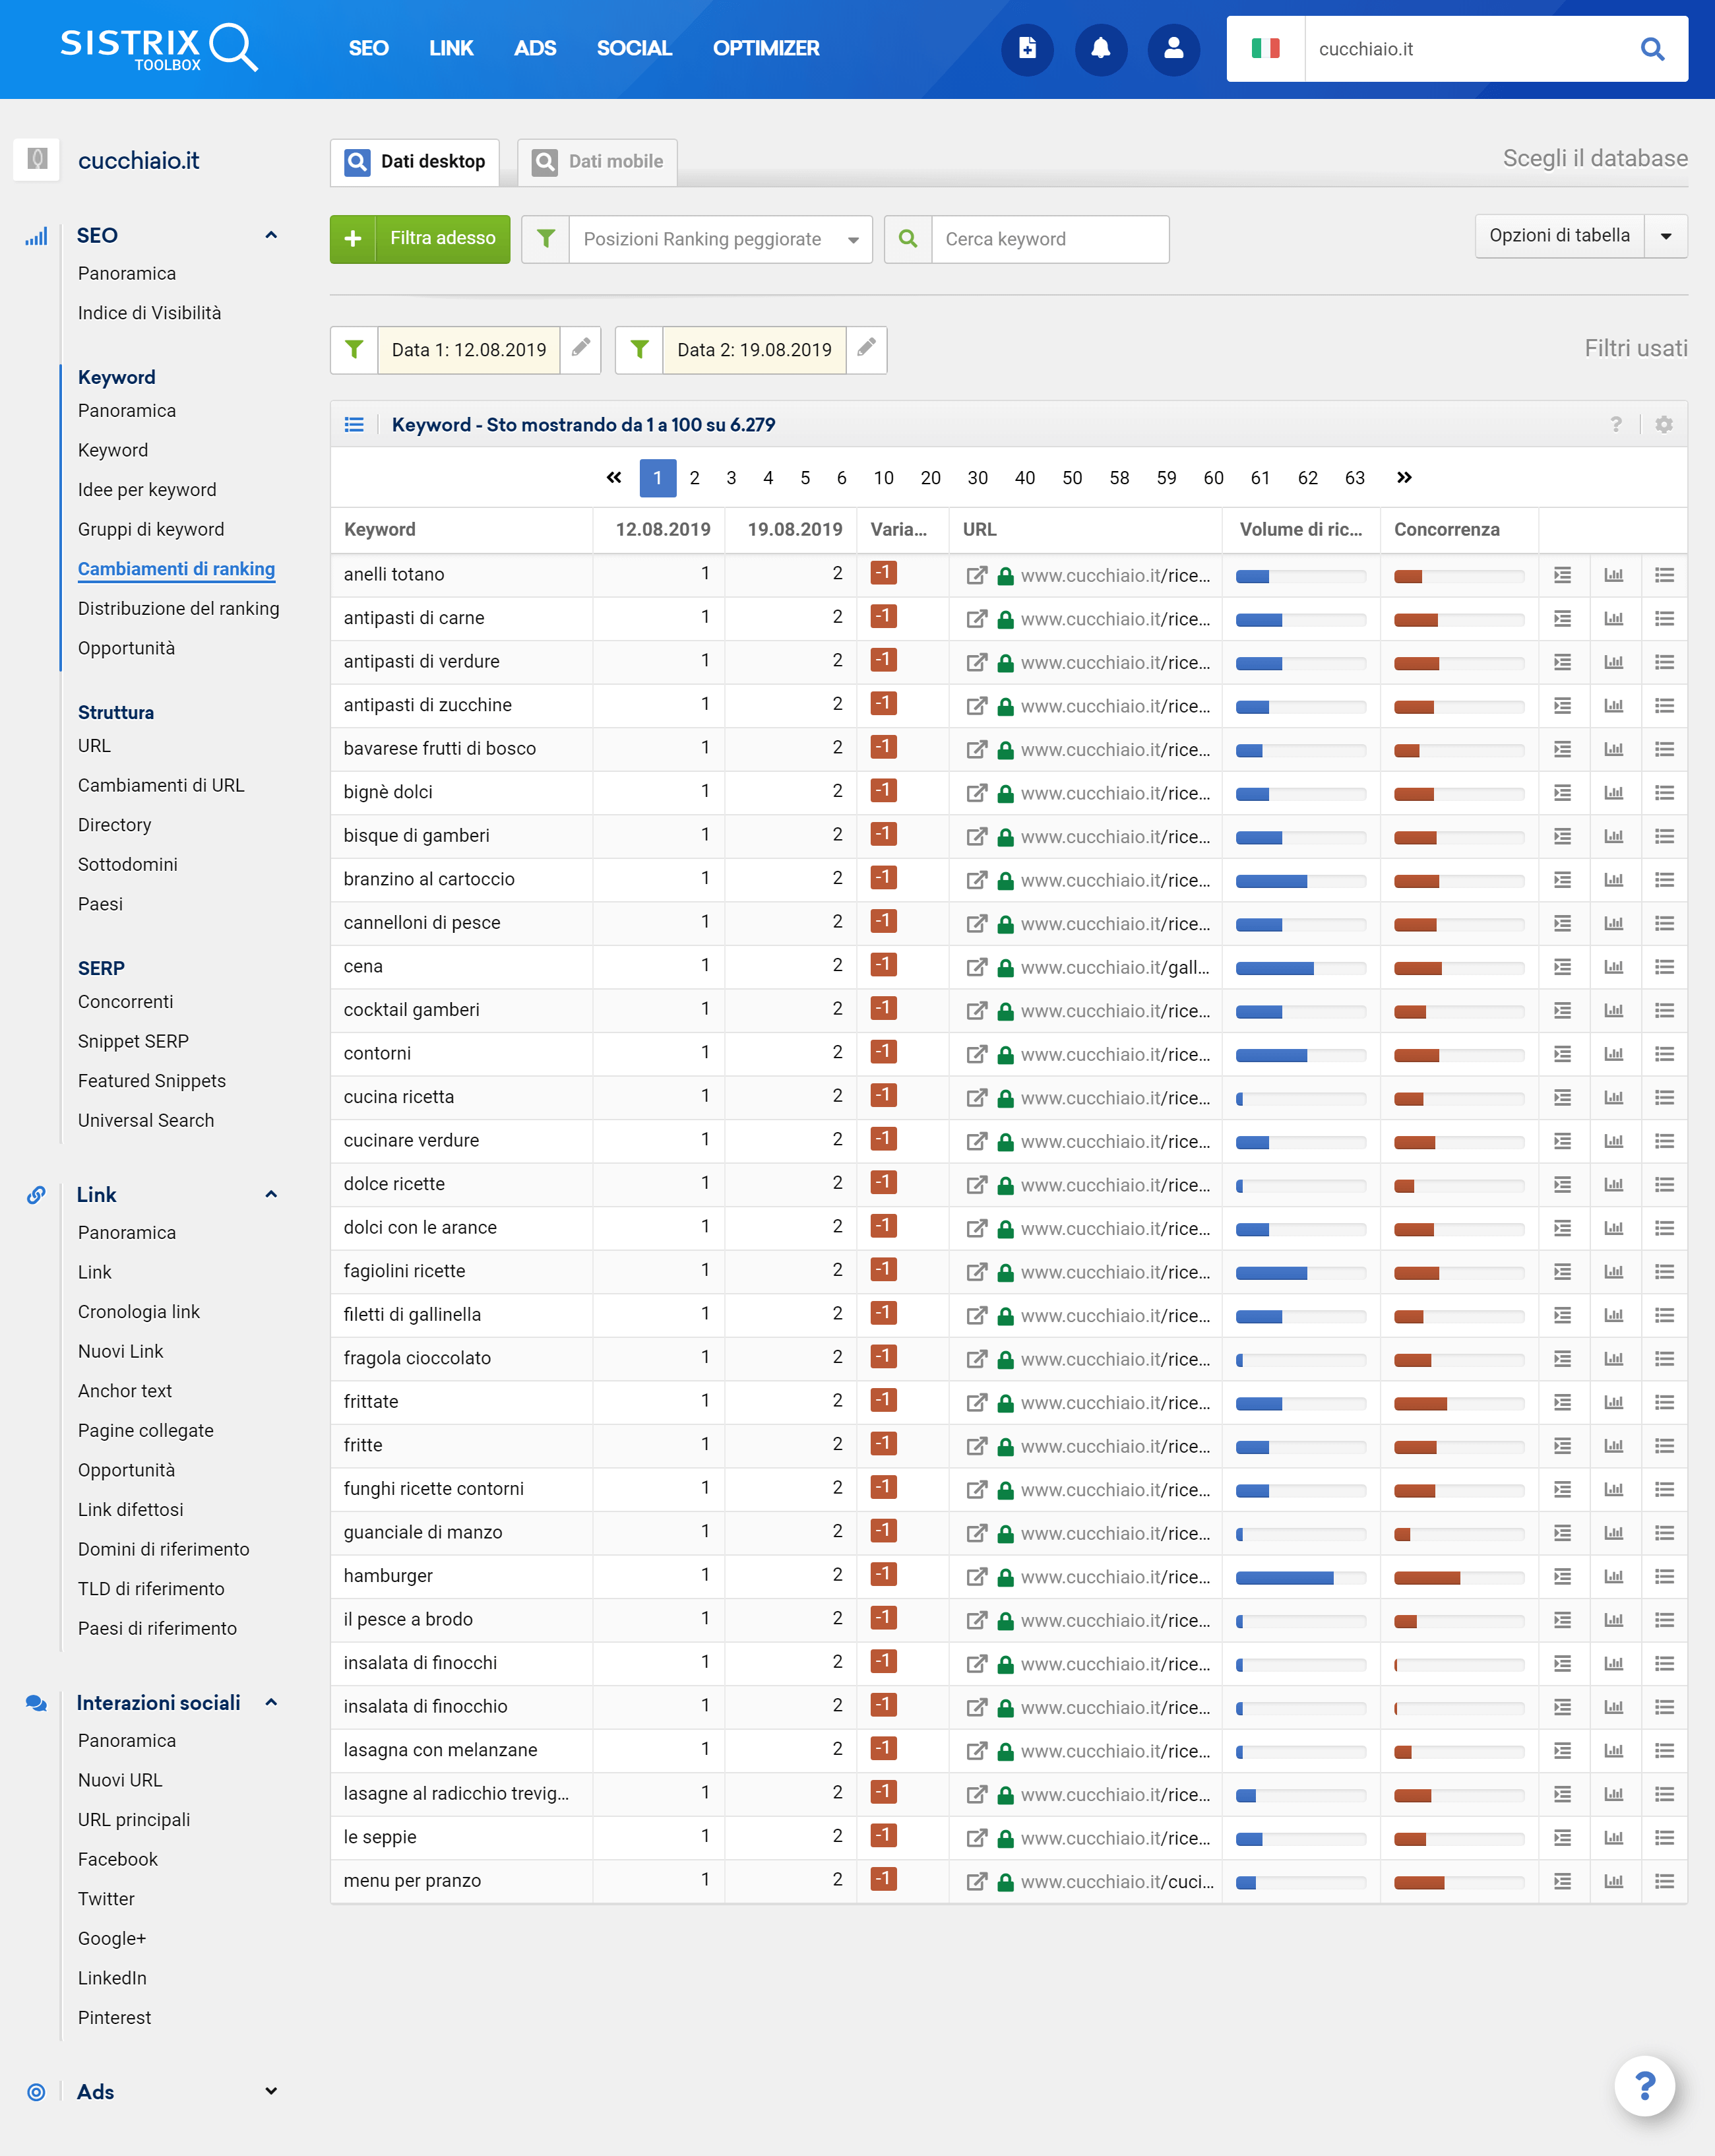Open external link icon for anelli totano
1715x2156 pixels.
pyautogui.click(x=976, y=575)
